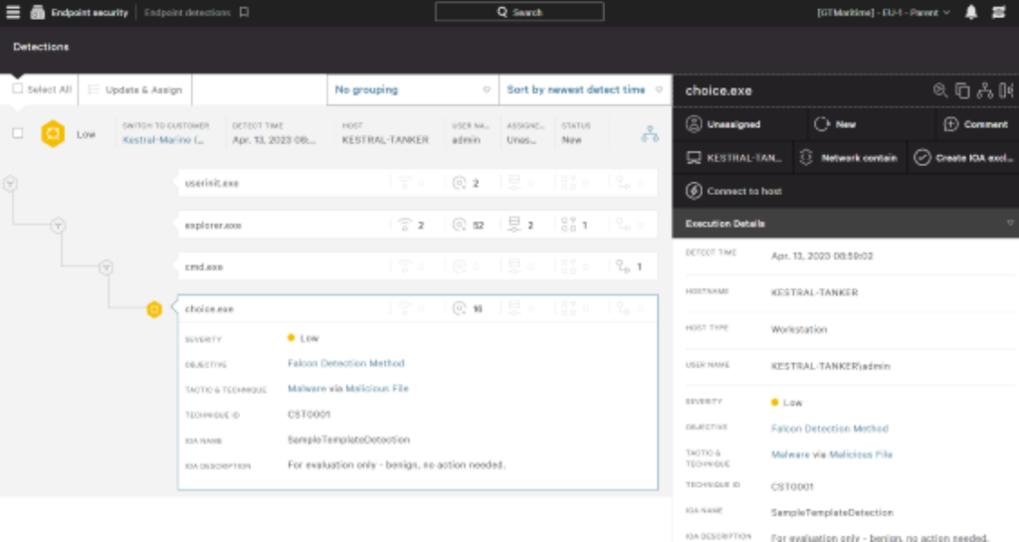Click network connections icon on explorer.exe row
1019x542 pixels.
click(405, 225)
